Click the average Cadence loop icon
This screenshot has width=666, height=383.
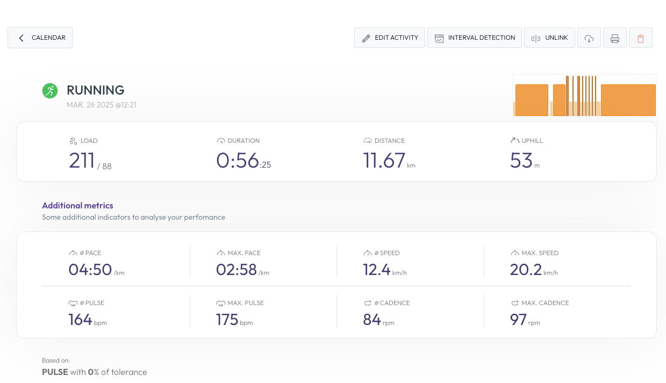point(368,303)
